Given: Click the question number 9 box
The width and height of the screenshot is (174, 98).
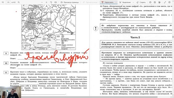Looking at the screenshot, I should coord(6,54).
